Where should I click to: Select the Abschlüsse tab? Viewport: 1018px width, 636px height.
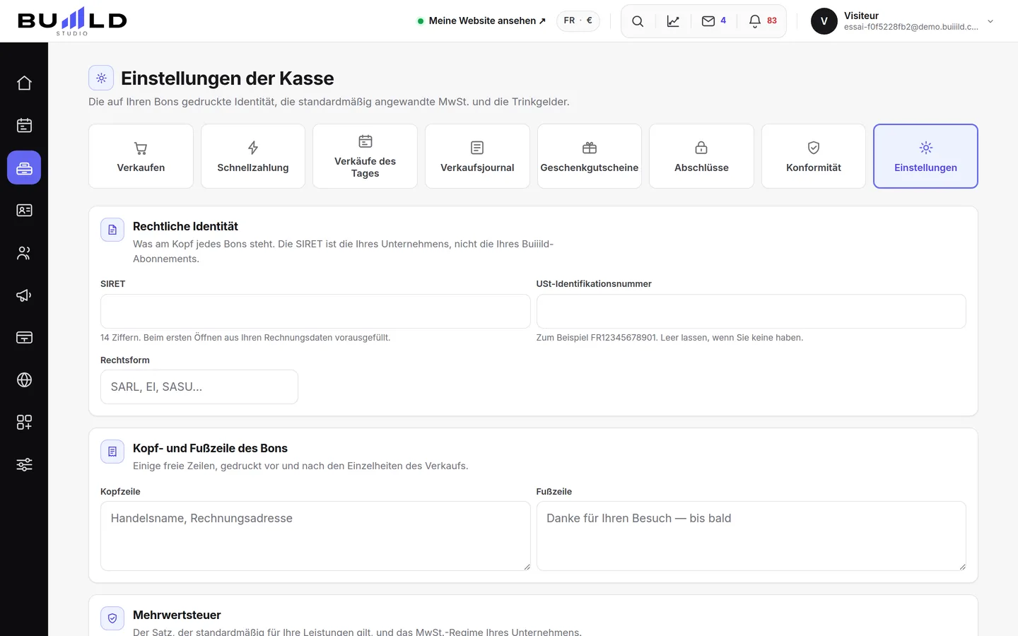tap(701, 156)
